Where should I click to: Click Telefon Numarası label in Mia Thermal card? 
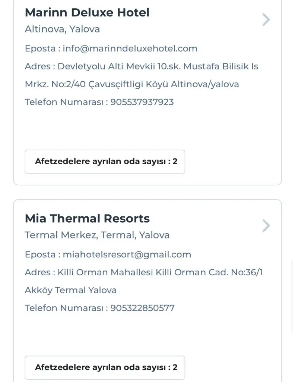click(x=63, y=308)
